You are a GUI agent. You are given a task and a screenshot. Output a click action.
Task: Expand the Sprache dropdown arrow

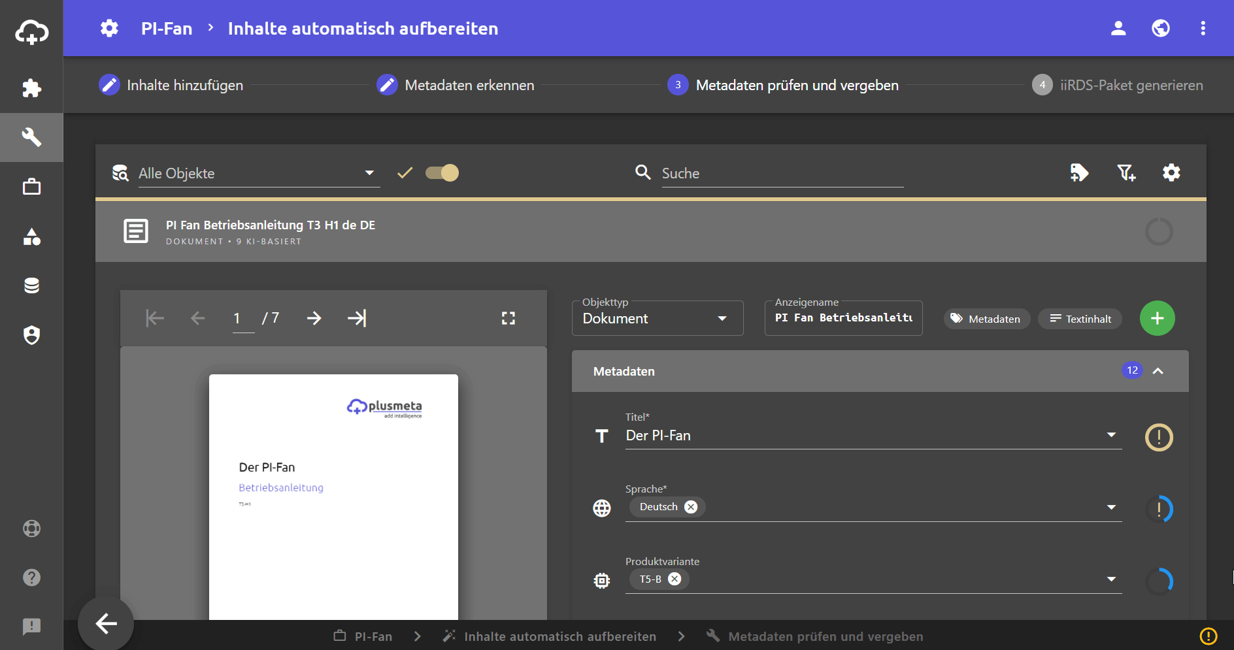click(x=1111, y=508)
